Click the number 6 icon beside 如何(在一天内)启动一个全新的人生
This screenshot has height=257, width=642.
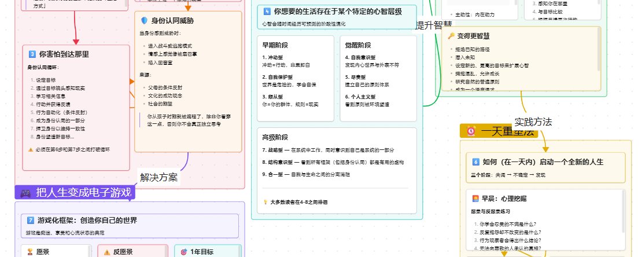point(475,161)
